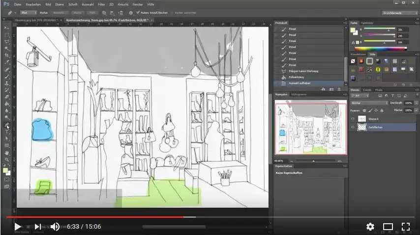This screenshot has height=235, width=420.
Task: Select the Crop tool
Action: pos(7,55)
